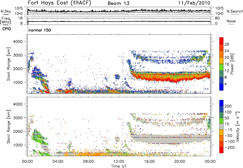Click the '16:00' time tick label
Screen dimensions: 243x168
tap(149, 162)
